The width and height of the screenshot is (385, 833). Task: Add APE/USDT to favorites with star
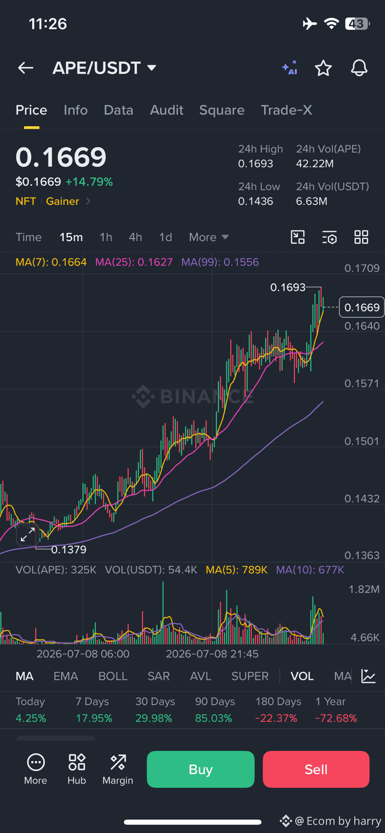(323, 68)
